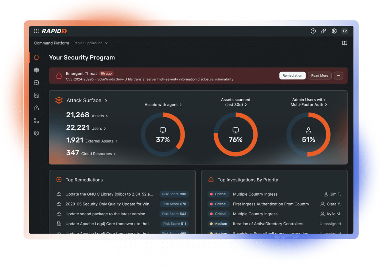Open the sidebar settings gear icon
Image resolution: width=381 pixels, height=270 pixels.
click(x=36, y=133)
